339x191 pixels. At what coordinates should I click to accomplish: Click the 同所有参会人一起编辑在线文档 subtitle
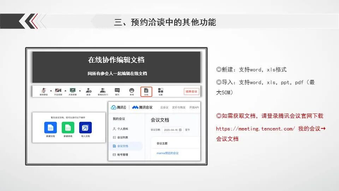pos(117,74)
